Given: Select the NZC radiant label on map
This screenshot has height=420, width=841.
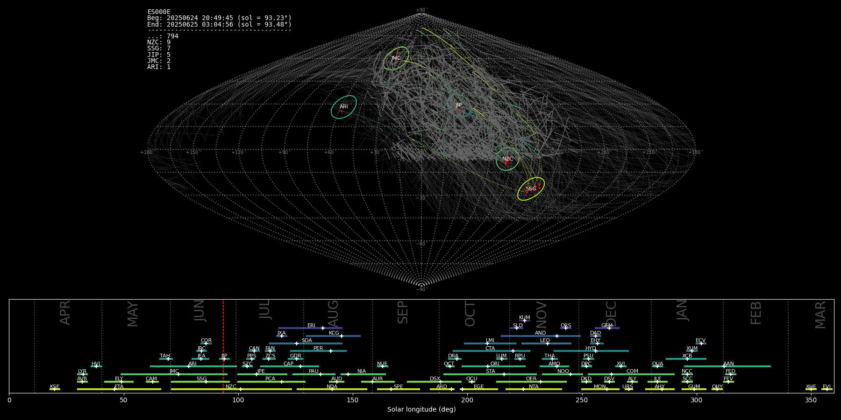Looking at the screenshot, I should coord(507,159).
